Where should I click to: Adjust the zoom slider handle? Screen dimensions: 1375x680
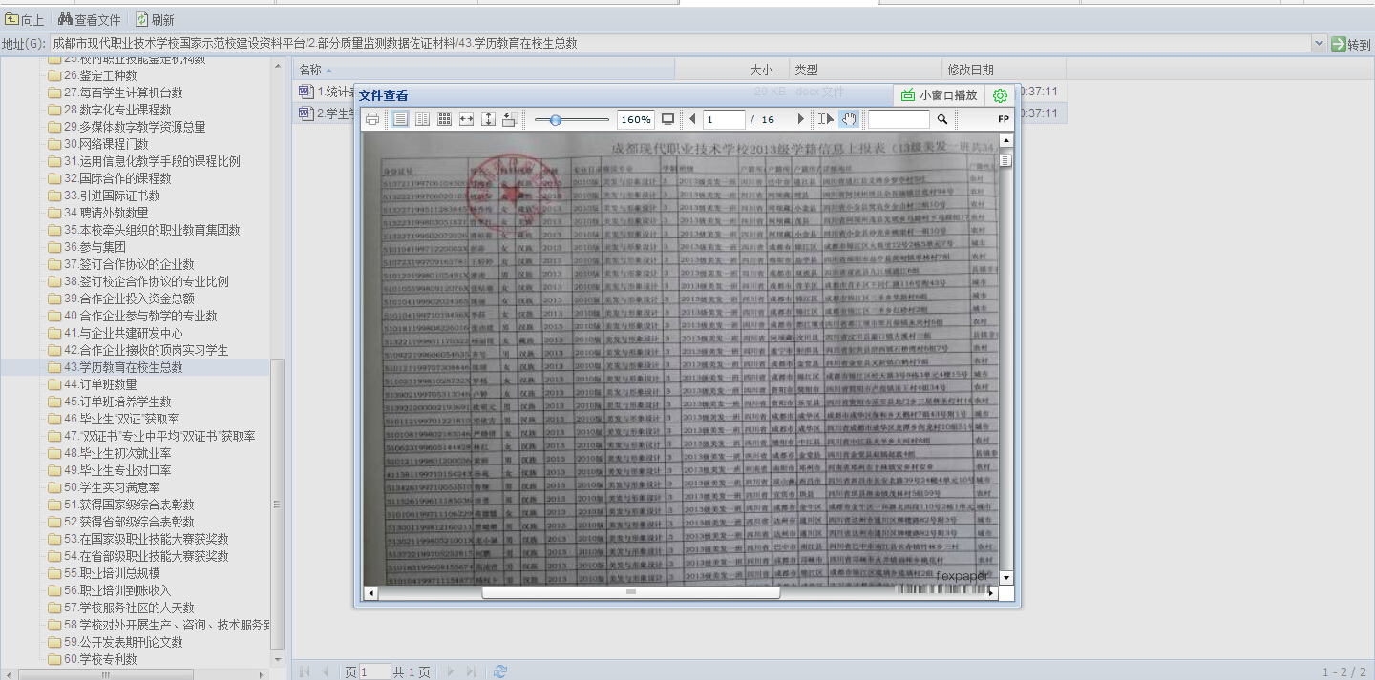(x=555, y=119)
